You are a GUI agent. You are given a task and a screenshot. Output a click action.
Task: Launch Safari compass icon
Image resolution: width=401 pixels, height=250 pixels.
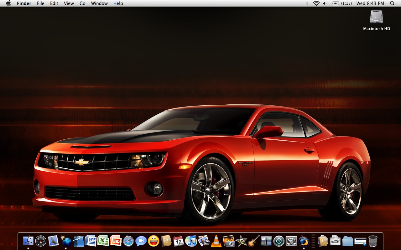(x=128, y=241)
